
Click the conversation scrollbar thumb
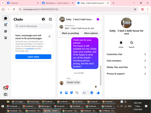click(101, 75)
